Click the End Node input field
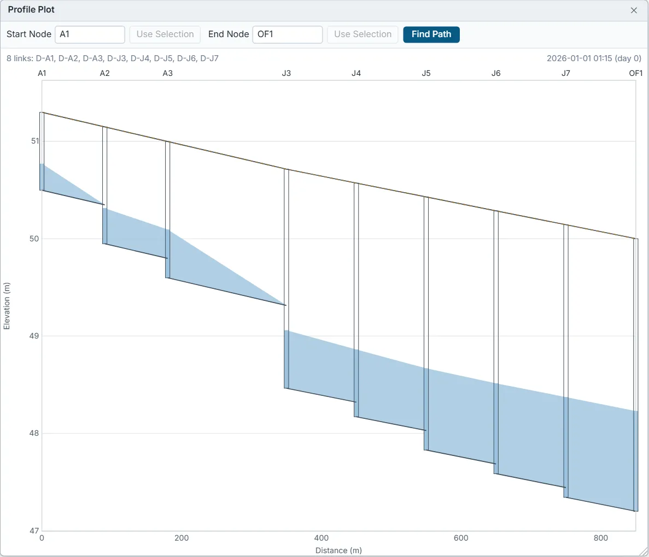Screen dimensions: 649x557 (x=287, y=34)
